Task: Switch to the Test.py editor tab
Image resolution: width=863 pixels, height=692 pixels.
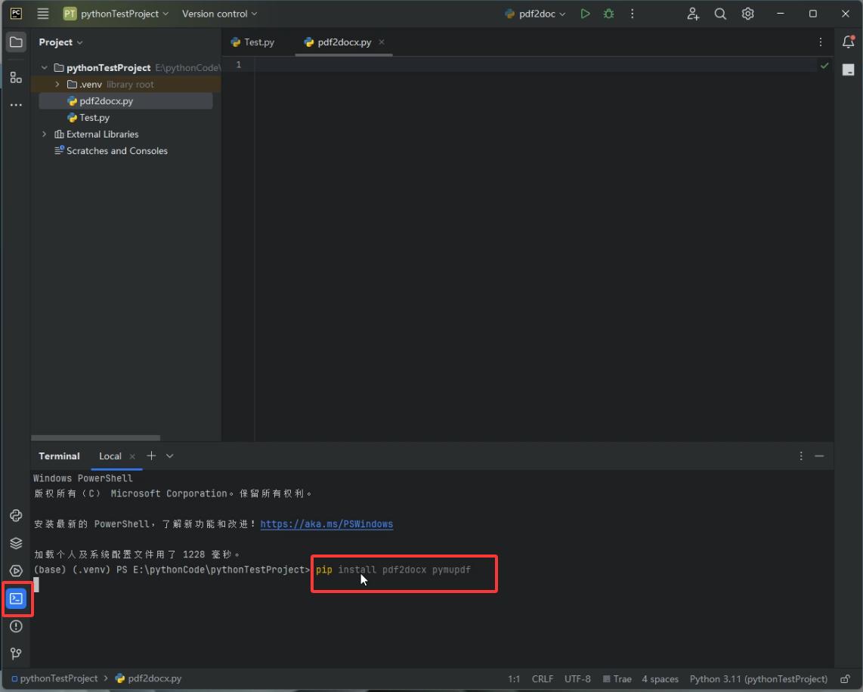Action: click(252, 42)
